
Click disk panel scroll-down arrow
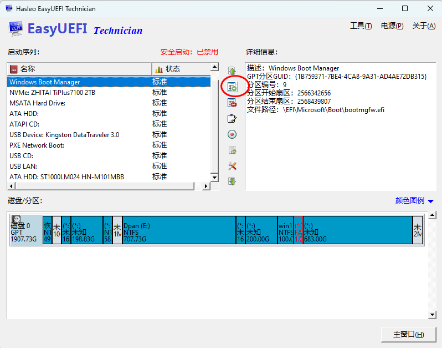432,315
